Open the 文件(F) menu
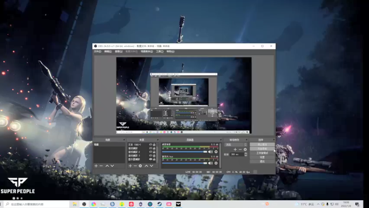 (97, 51)
